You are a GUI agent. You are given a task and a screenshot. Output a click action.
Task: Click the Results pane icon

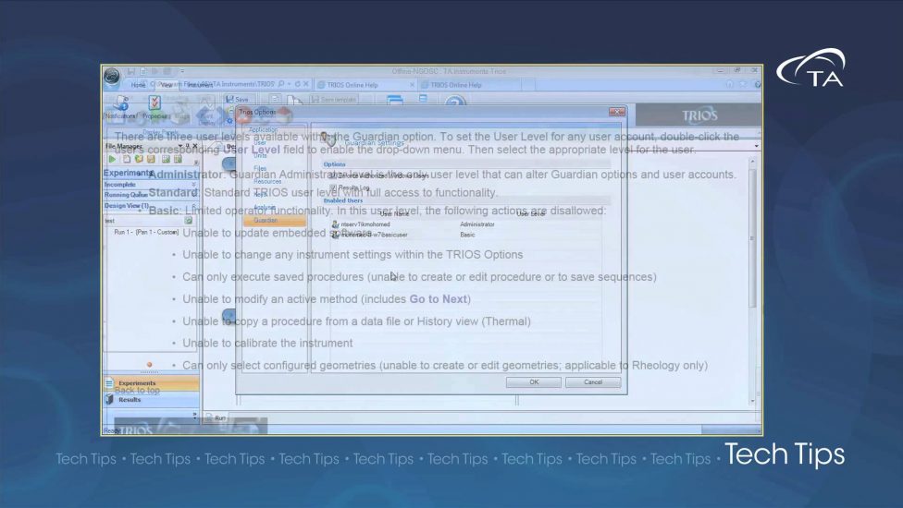pyautogui.click(x=109, y=399)
